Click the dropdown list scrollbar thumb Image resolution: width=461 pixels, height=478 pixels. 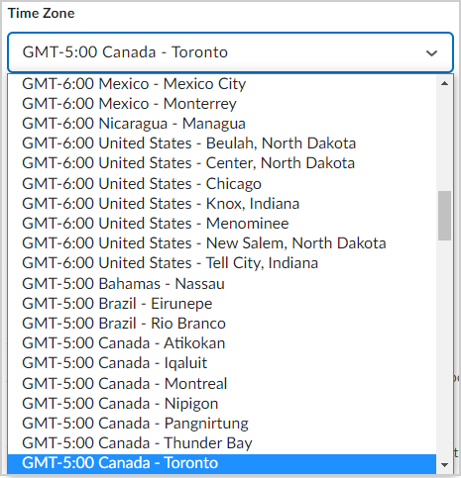click(444, 216)
